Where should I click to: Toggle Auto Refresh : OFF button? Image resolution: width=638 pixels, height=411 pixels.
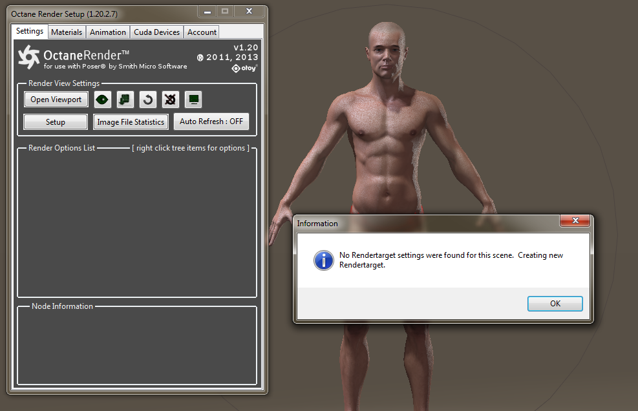pos(211,121)
